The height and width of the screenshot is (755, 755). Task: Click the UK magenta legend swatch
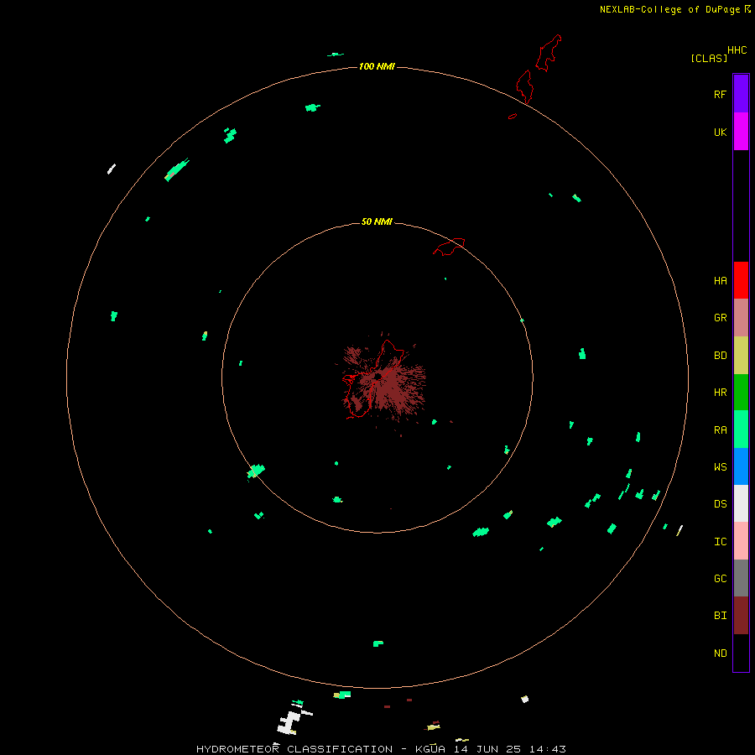pos(741,132)
